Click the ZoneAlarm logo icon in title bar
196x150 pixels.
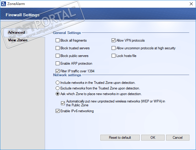click(x=4, y=4)
